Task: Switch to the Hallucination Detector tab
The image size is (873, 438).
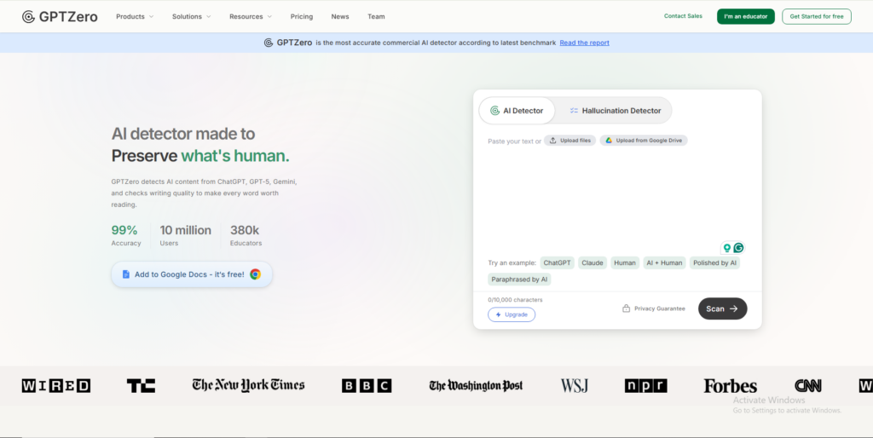Action: 616,111
